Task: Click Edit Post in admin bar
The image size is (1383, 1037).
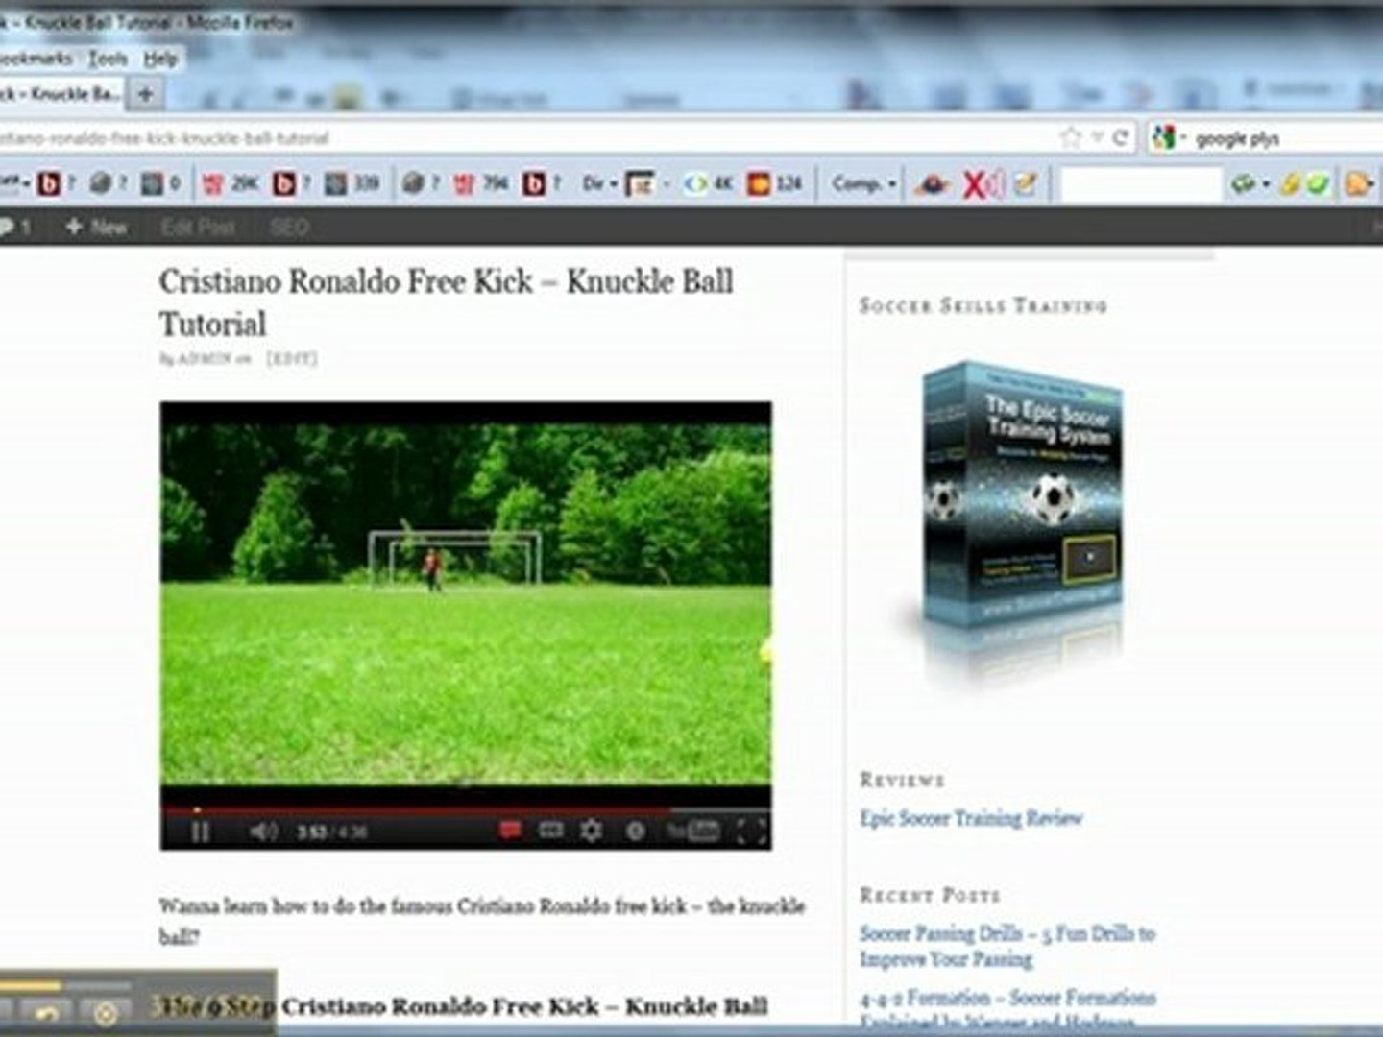Action: (198, 228)
